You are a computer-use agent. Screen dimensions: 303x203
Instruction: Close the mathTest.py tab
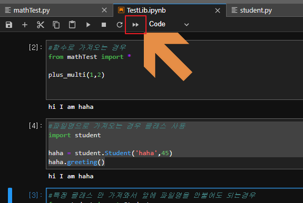[x=104, y=10]
